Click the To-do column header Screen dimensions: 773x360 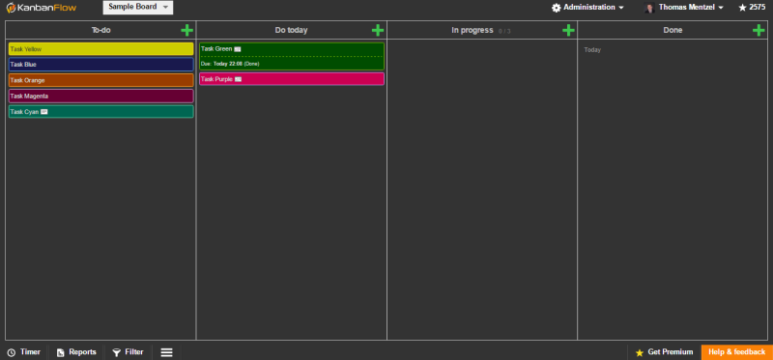click(101, 30)
